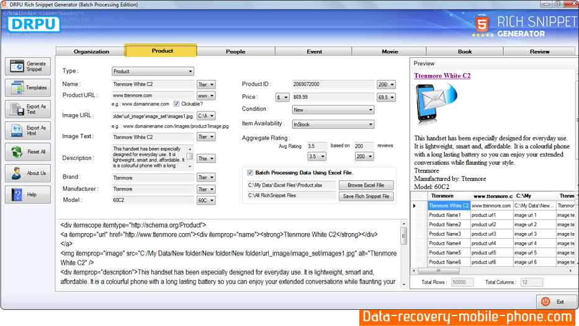Toggle the Clickable checkbox
Viewport: 579px width, 326px height.
tap(176, 104)
